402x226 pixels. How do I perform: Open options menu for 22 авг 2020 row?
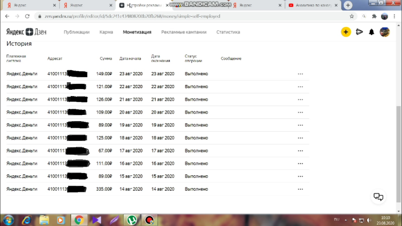click(x=300, y=87)
